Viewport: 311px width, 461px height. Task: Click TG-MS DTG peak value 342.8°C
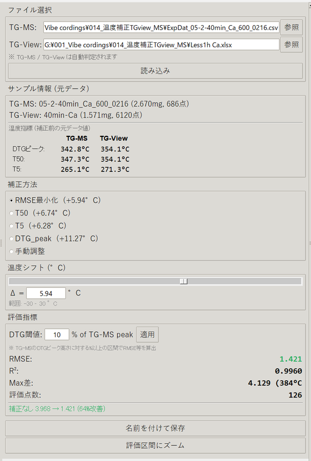click(75, 149)
